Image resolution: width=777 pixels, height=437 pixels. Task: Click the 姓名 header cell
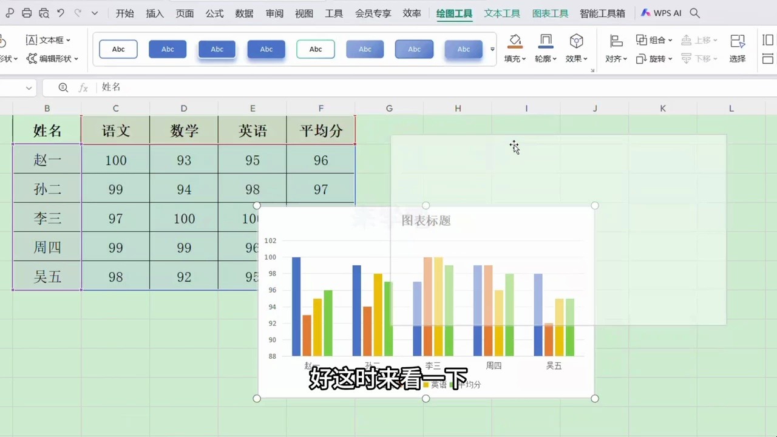pyautogui.click(x=47, y=130)
